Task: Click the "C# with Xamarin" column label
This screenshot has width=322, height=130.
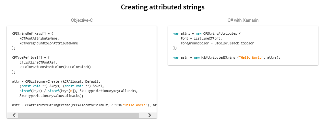Action: coord(243,20)
